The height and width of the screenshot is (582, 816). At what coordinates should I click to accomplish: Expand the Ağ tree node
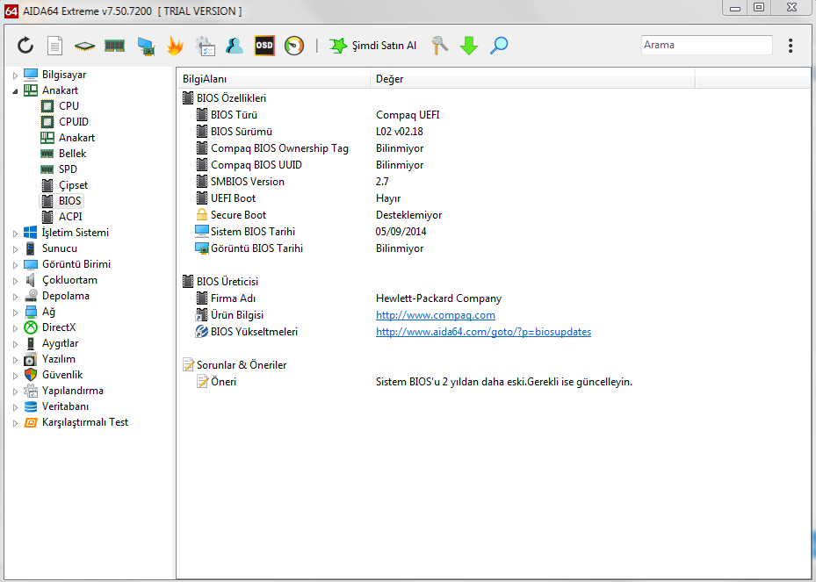(15, 313)
